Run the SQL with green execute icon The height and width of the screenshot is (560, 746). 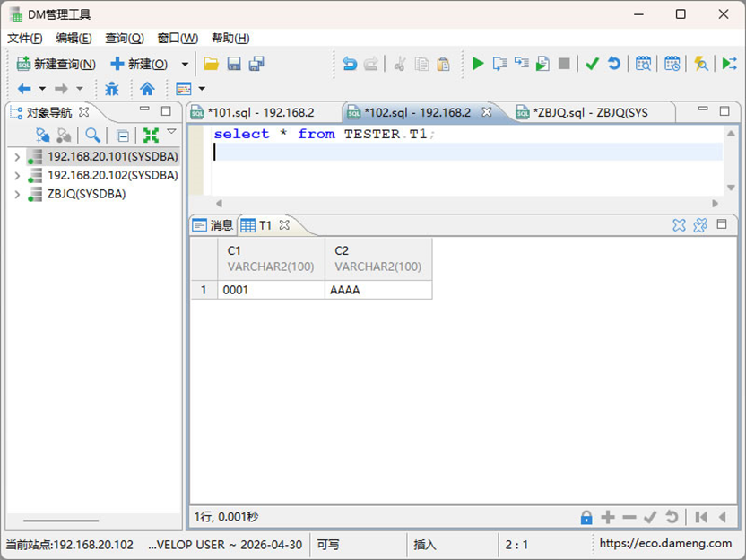click(478, 64)
